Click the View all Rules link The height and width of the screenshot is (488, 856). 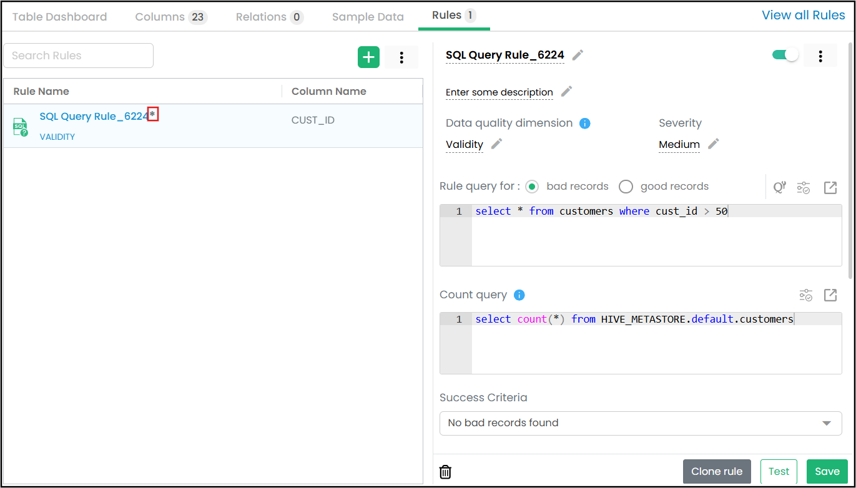coord(804,16)
